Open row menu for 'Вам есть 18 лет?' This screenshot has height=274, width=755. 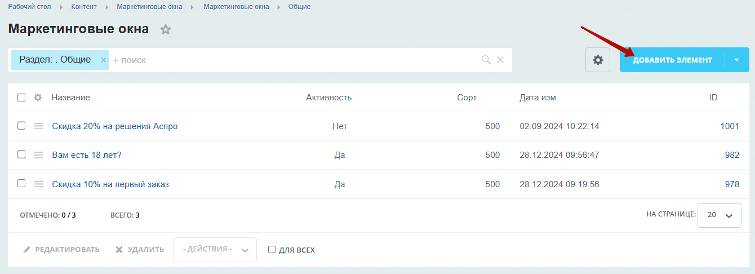38,155
